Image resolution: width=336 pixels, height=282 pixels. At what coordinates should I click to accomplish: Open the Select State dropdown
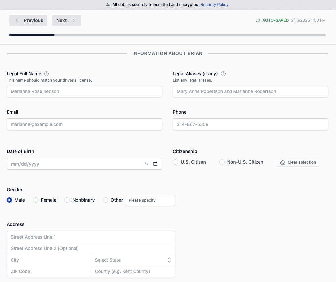click(133, 260)
